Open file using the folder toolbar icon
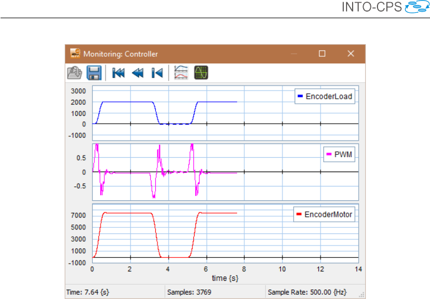The height and width of the screenshot is (299, 430). [x=74, y=73]
